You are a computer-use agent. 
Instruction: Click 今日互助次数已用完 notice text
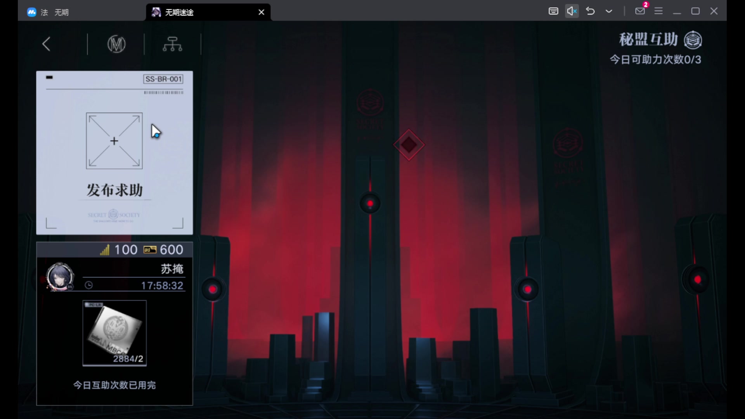[114, 385]
